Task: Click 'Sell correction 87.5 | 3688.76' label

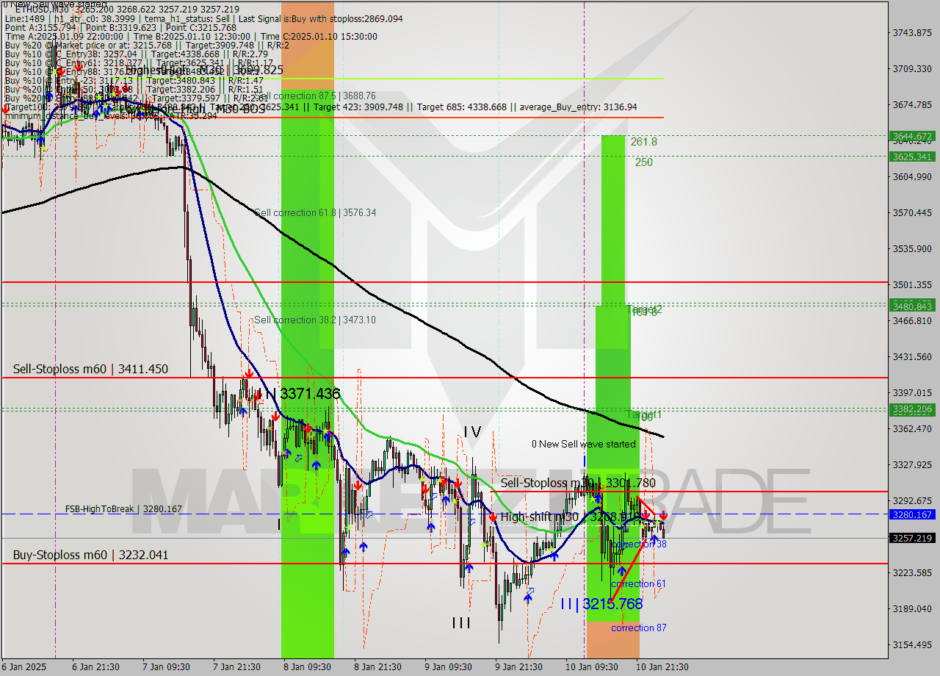Action: click(x=315, y=96)
